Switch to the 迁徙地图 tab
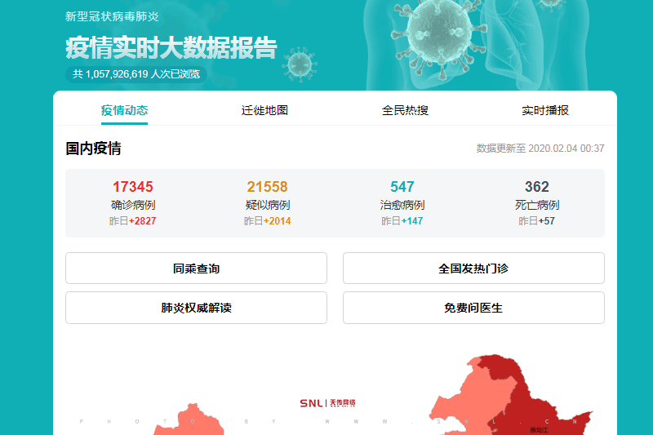The image size is (653, 435). [264, 110]
